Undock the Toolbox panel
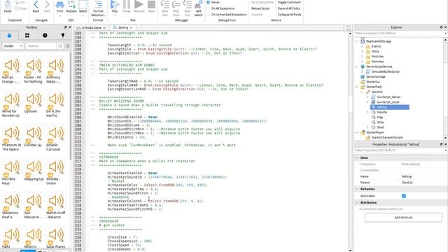This screenshot has height=252, width=448. click(65, 27)
